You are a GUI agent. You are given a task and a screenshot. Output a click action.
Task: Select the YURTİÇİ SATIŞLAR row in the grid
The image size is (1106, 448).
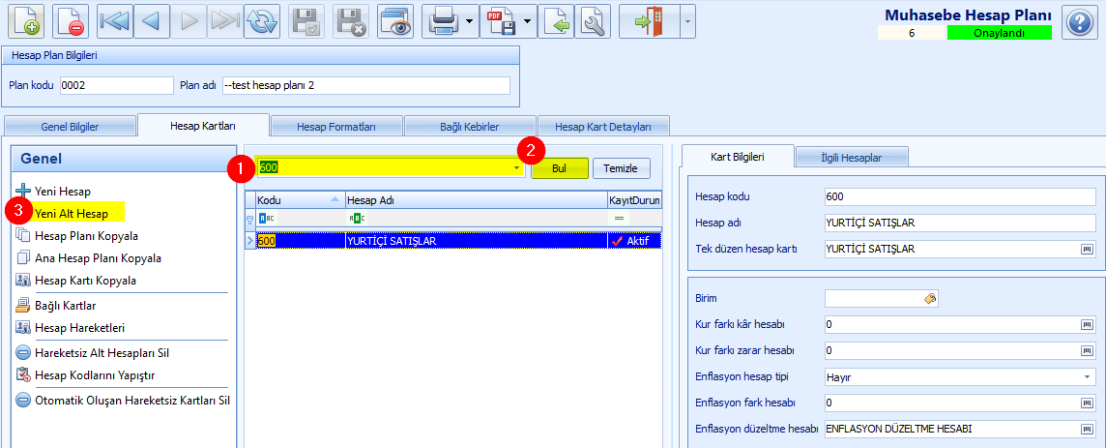point(452,241)
